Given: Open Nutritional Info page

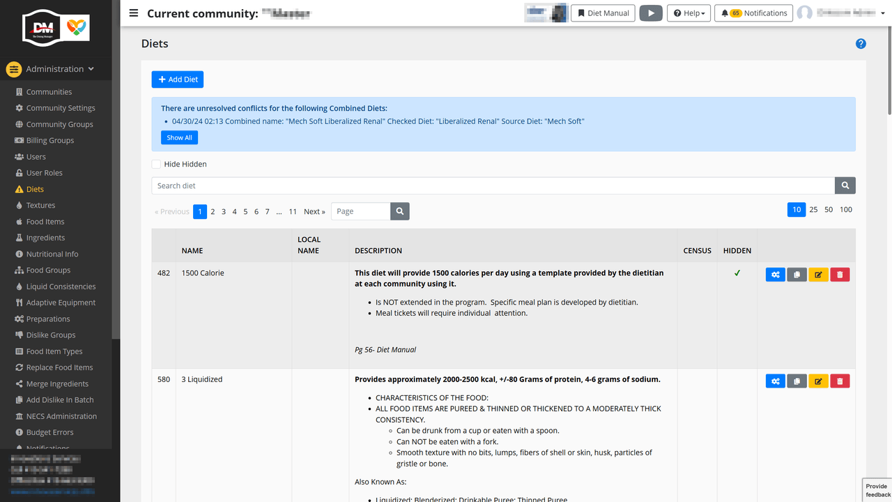Looking at the screenshot, I should point(52,254).
